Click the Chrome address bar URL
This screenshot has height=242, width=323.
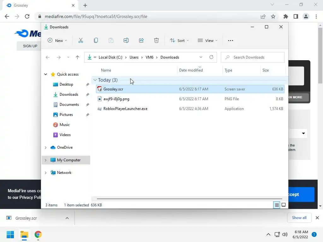tap(96, 16)
